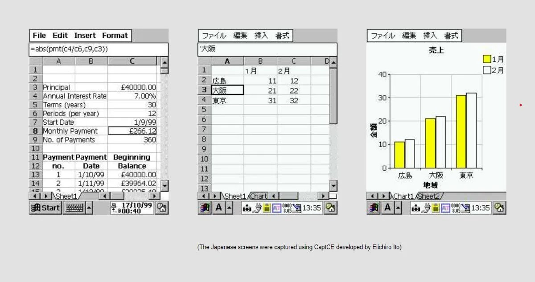Expand the up arrow beside the A icon

coord(229,207)
